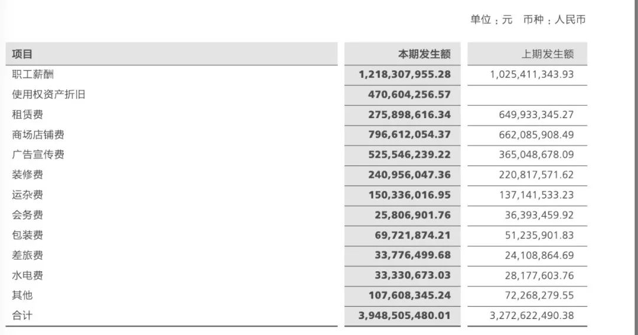This screenshot has width=638, height=335.
Task: Click the 单位：元 币种：人民币 unit note
Action: (528, 20)
